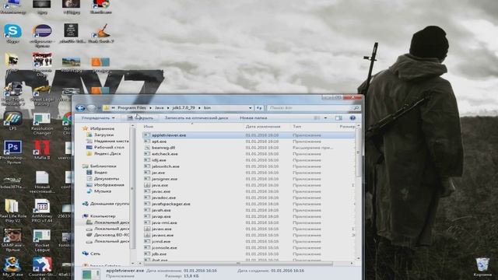Change view with the view icon
Screen dimensions: 498x280
coord(317,117)
